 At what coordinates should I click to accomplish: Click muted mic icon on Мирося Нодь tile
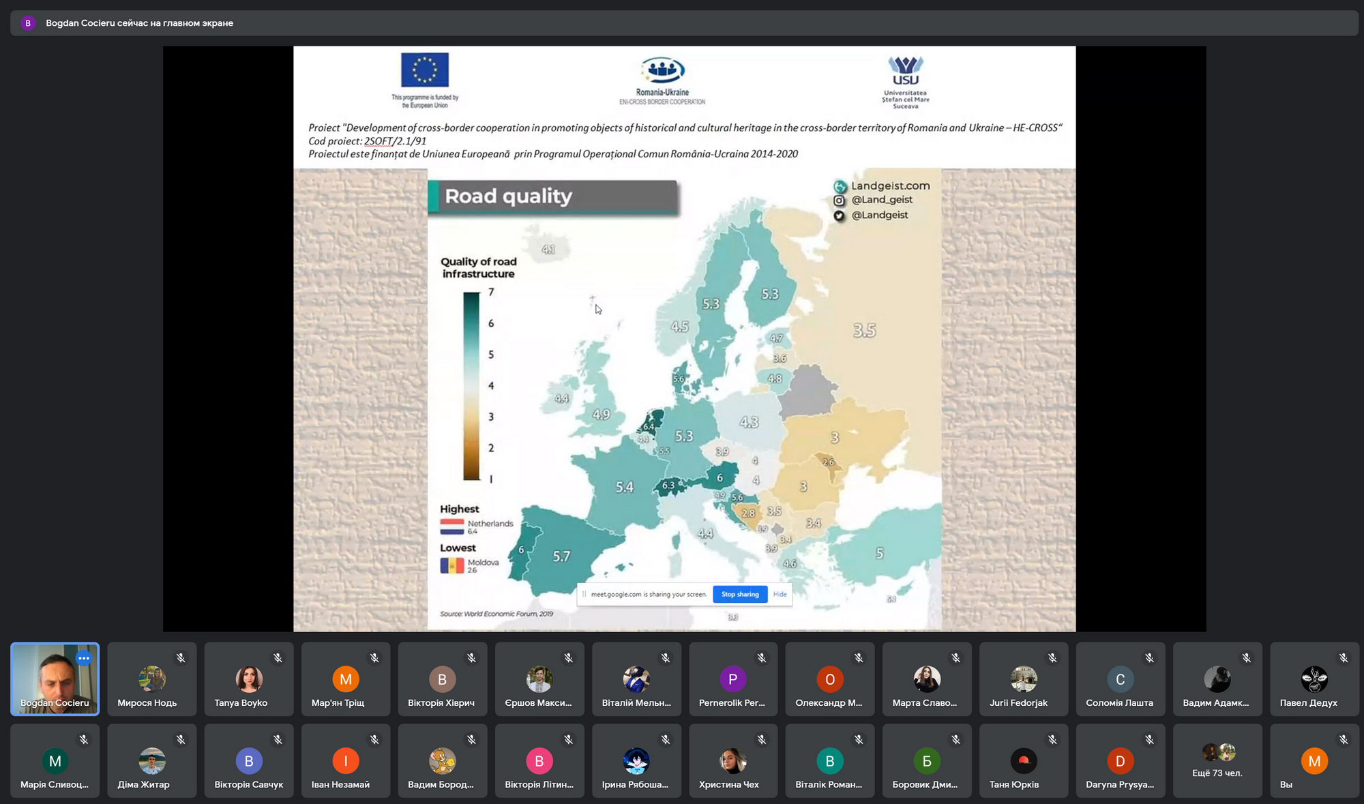[181, 658]
